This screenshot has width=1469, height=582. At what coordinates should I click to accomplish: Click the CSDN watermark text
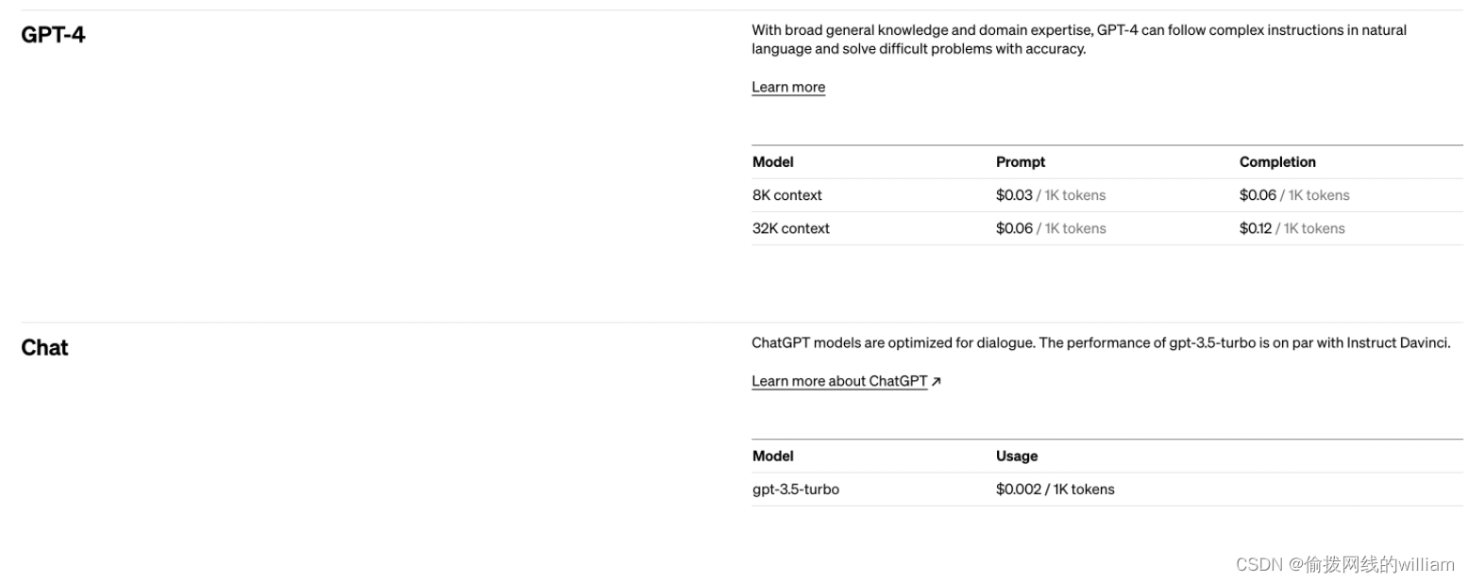[1344, 564]
